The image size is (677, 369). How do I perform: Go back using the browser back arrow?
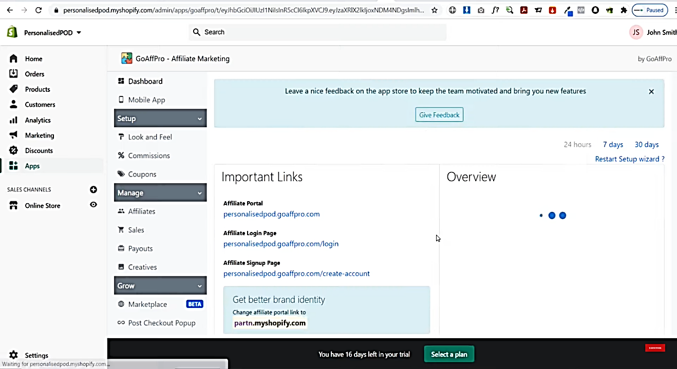(x=10, y=10)
